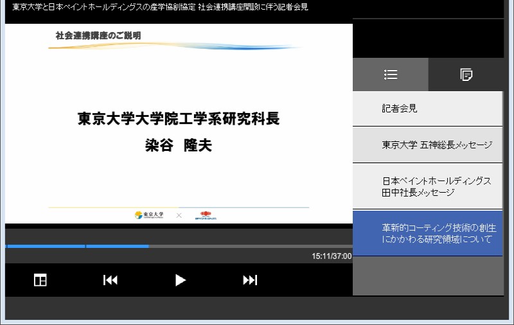The image size is (514, 325).
Task: Click the 15:11/37:00 time display
Action: 332,256
